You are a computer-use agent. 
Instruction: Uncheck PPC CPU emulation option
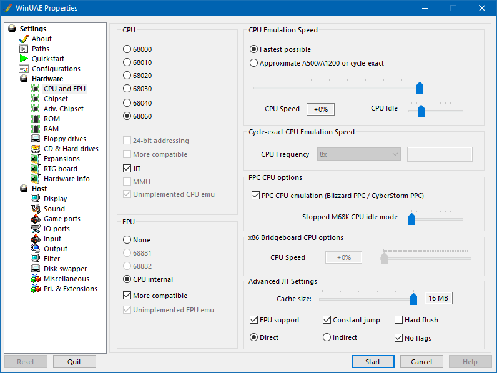click(255, 196)
